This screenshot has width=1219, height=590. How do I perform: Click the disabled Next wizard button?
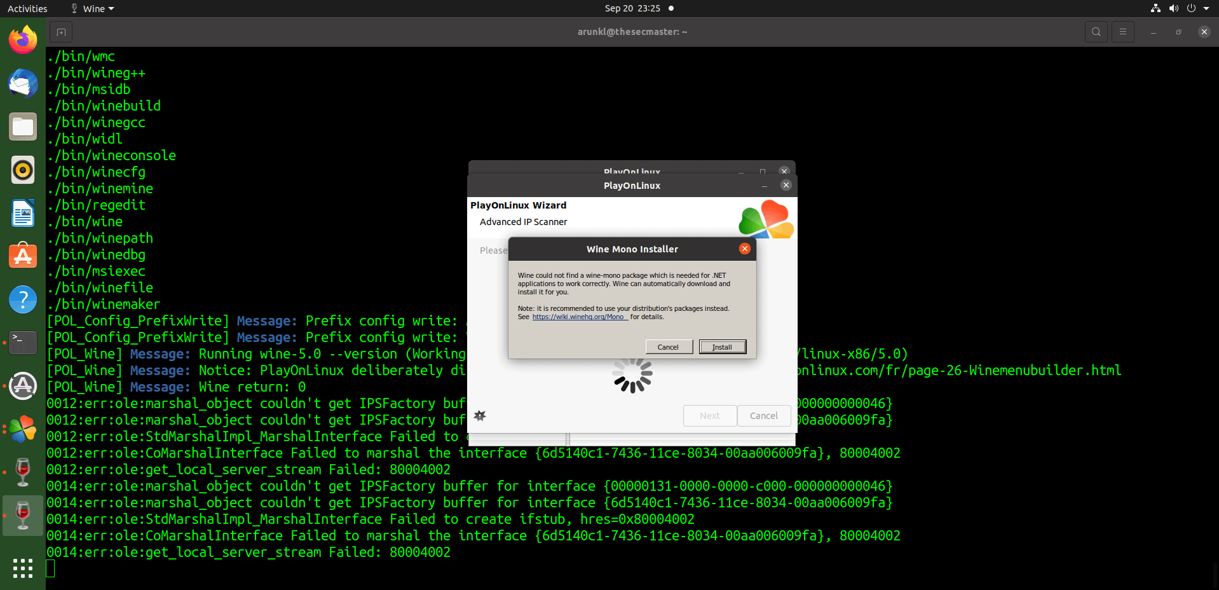tap(710, 416)
